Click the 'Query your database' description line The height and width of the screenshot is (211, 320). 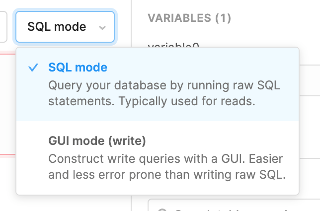coord(164,85)
